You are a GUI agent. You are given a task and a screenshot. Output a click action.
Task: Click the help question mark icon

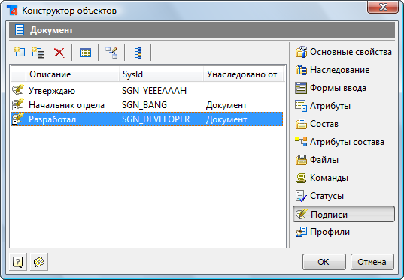18,262
